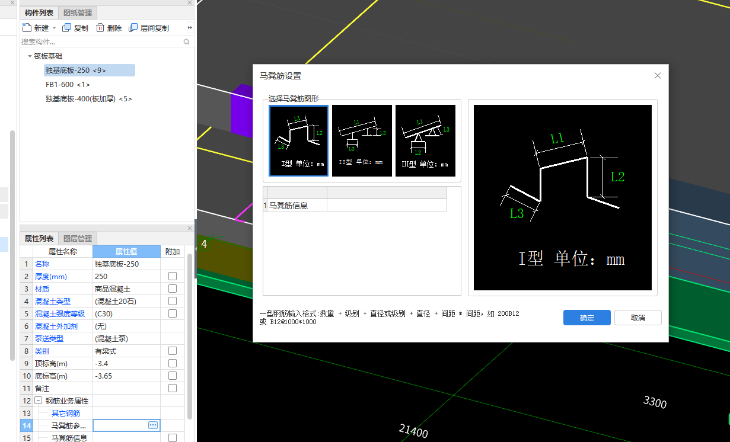Screen dimensions: 730x442
Task: Collapse the 筏板基础 tree node
Action: point(30,56)
